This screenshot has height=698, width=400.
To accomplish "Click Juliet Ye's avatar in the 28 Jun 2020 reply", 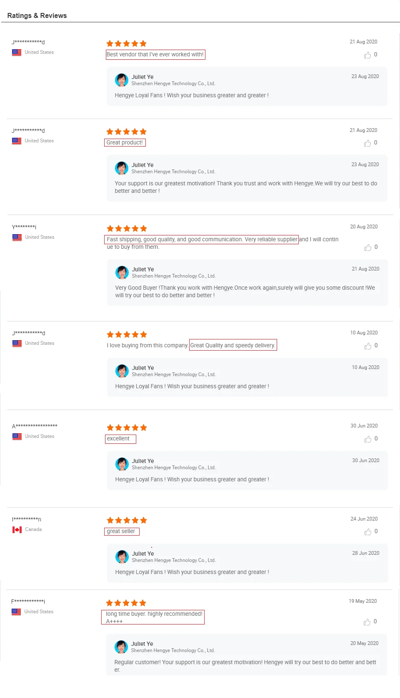I will [x=122, y=557].
